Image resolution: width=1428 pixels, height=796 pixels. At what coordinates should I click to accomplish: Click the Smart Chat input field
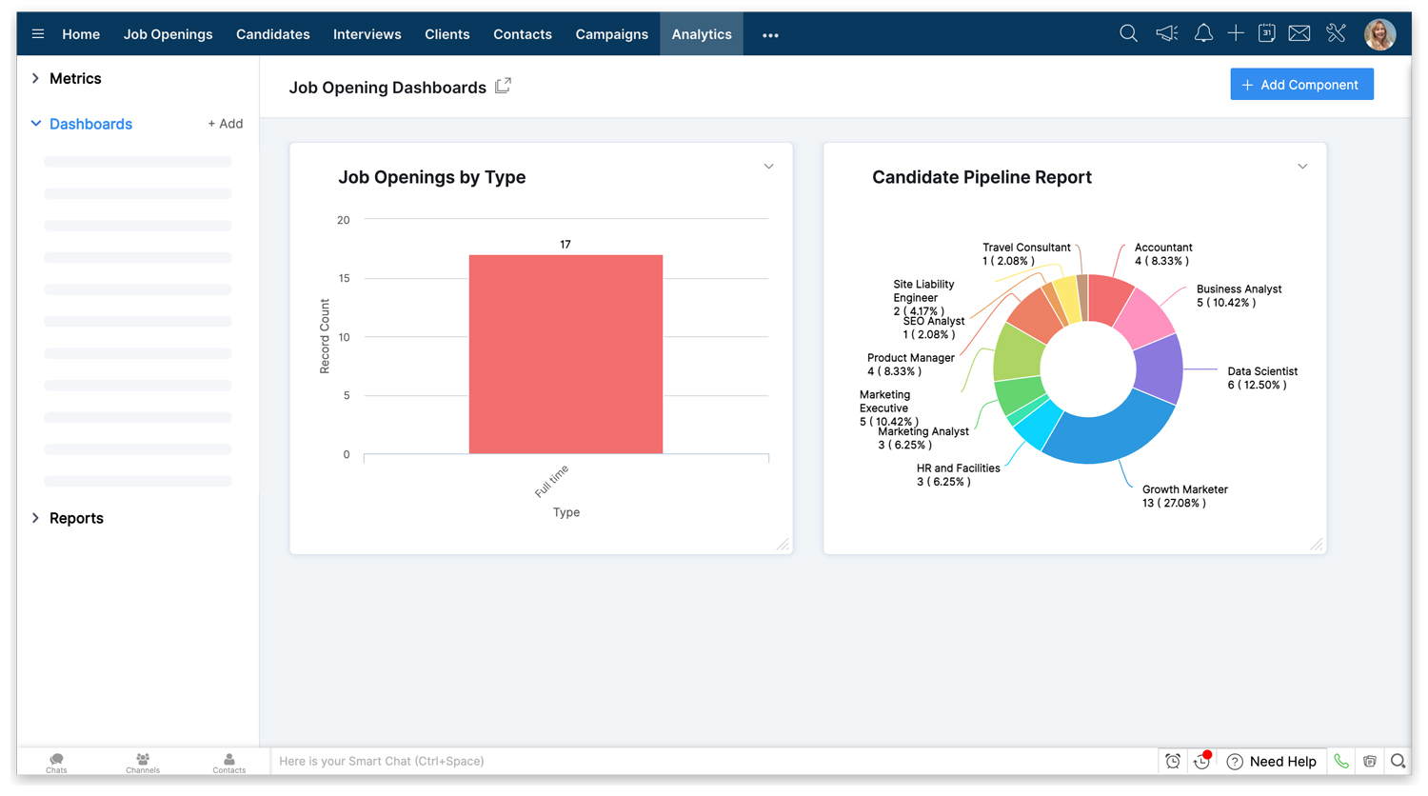pyautogui.click(x=714, y=761)
